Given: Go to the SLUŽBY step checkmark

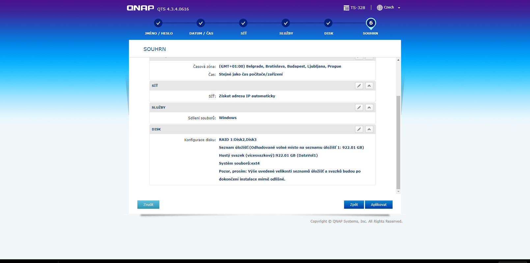Looking at the screenshot, I should click(286, 23).
